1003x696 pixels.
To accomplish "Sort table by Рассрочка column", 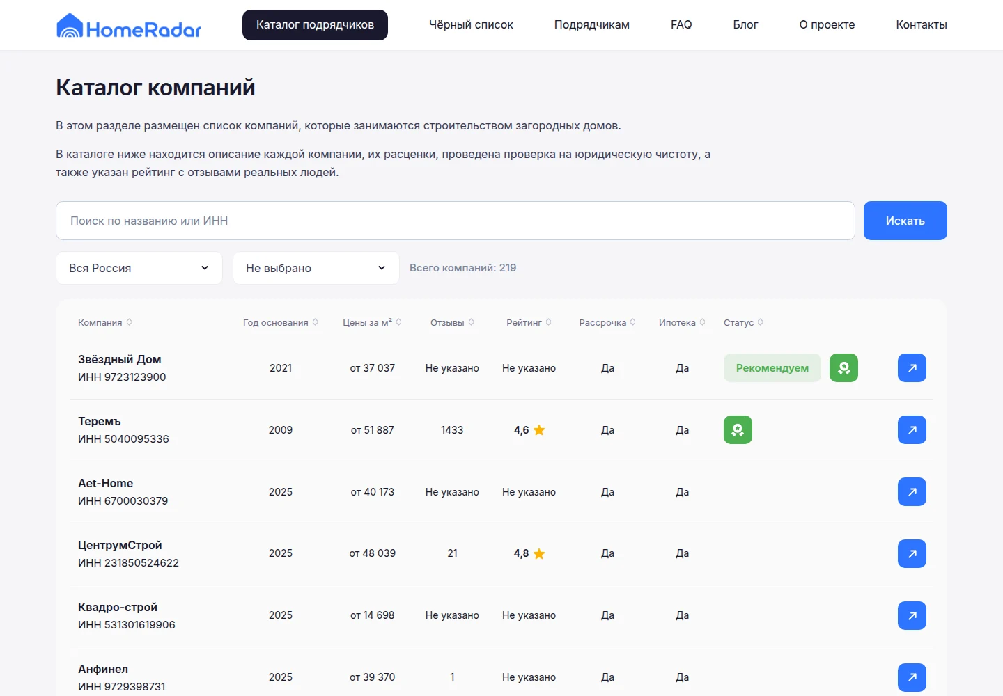I will [x=607, y=322].
